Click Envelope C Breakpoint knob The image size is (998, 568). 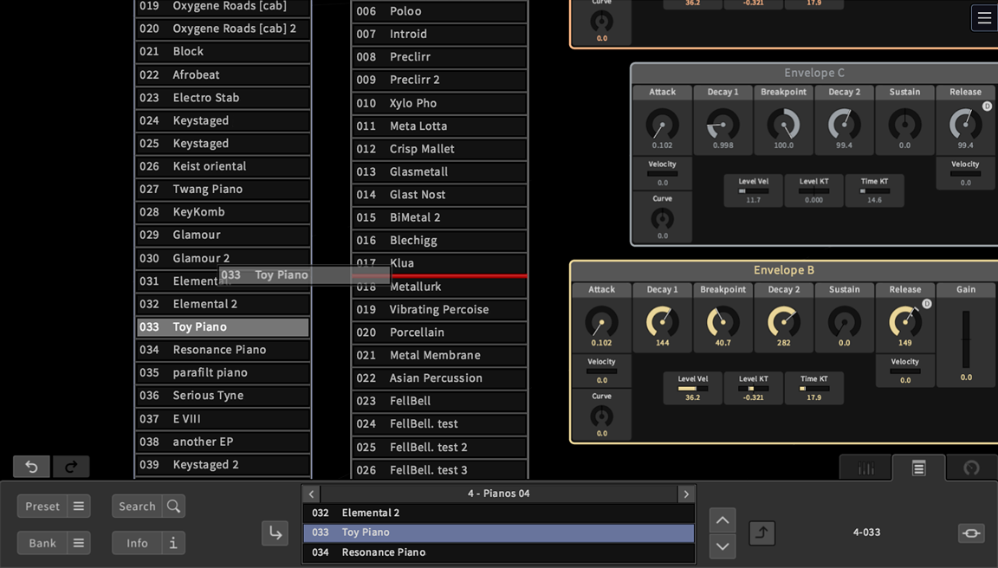click(783, 125)
